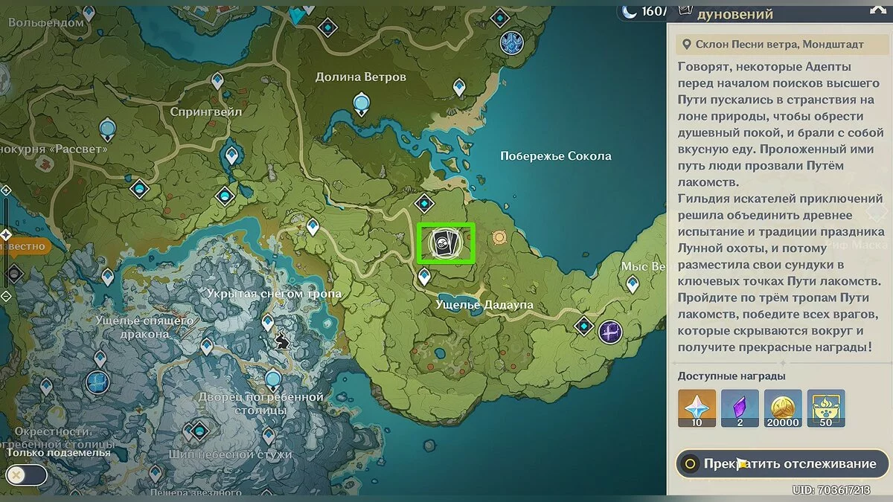Screen dimensions: 893x502
Task: Click the waypoint under the Мыс Веры label
Action: pyautogui.click(x=633, y=284)
